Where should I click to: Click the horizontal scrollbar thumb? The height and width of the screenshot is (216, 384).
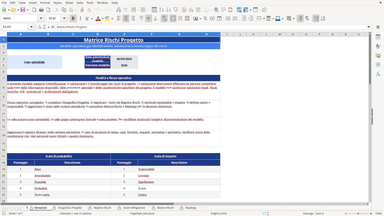pos(87,204)
